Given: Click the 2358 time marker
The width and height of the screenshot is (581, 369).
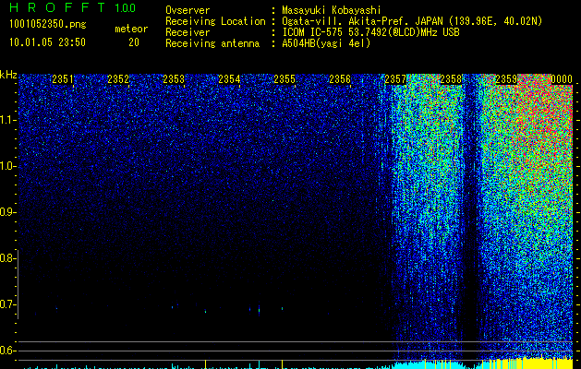Looking at the screenshot, I should pyautogui.click(x=451, y=79).
